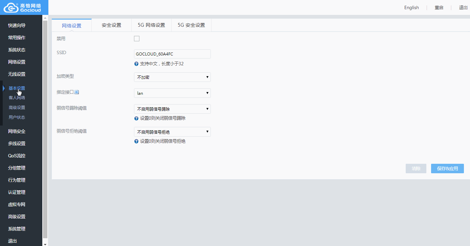The height and width of the screenshot is (246, 470).
Task: Open 虚拟专网 in the sidebar
Action: 17,204
